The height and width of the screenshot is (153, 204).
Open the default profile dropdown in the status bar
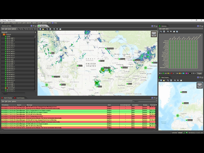[180, 133]
